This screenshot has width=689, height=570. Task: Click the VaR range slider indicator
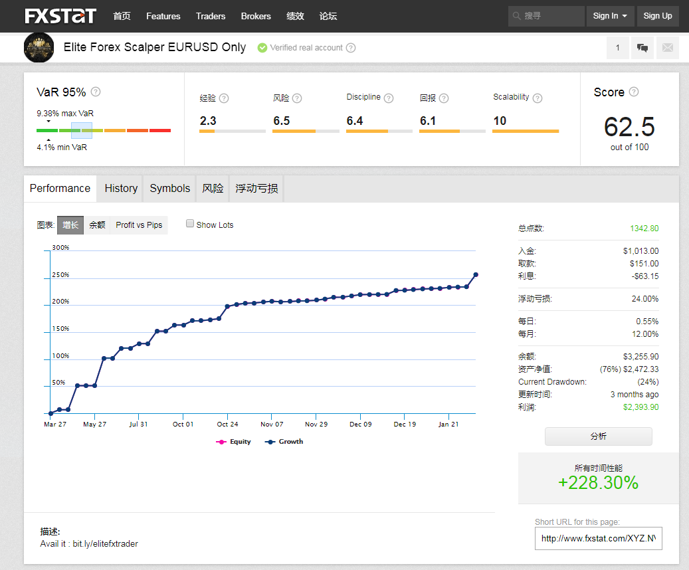pos(81,130)
